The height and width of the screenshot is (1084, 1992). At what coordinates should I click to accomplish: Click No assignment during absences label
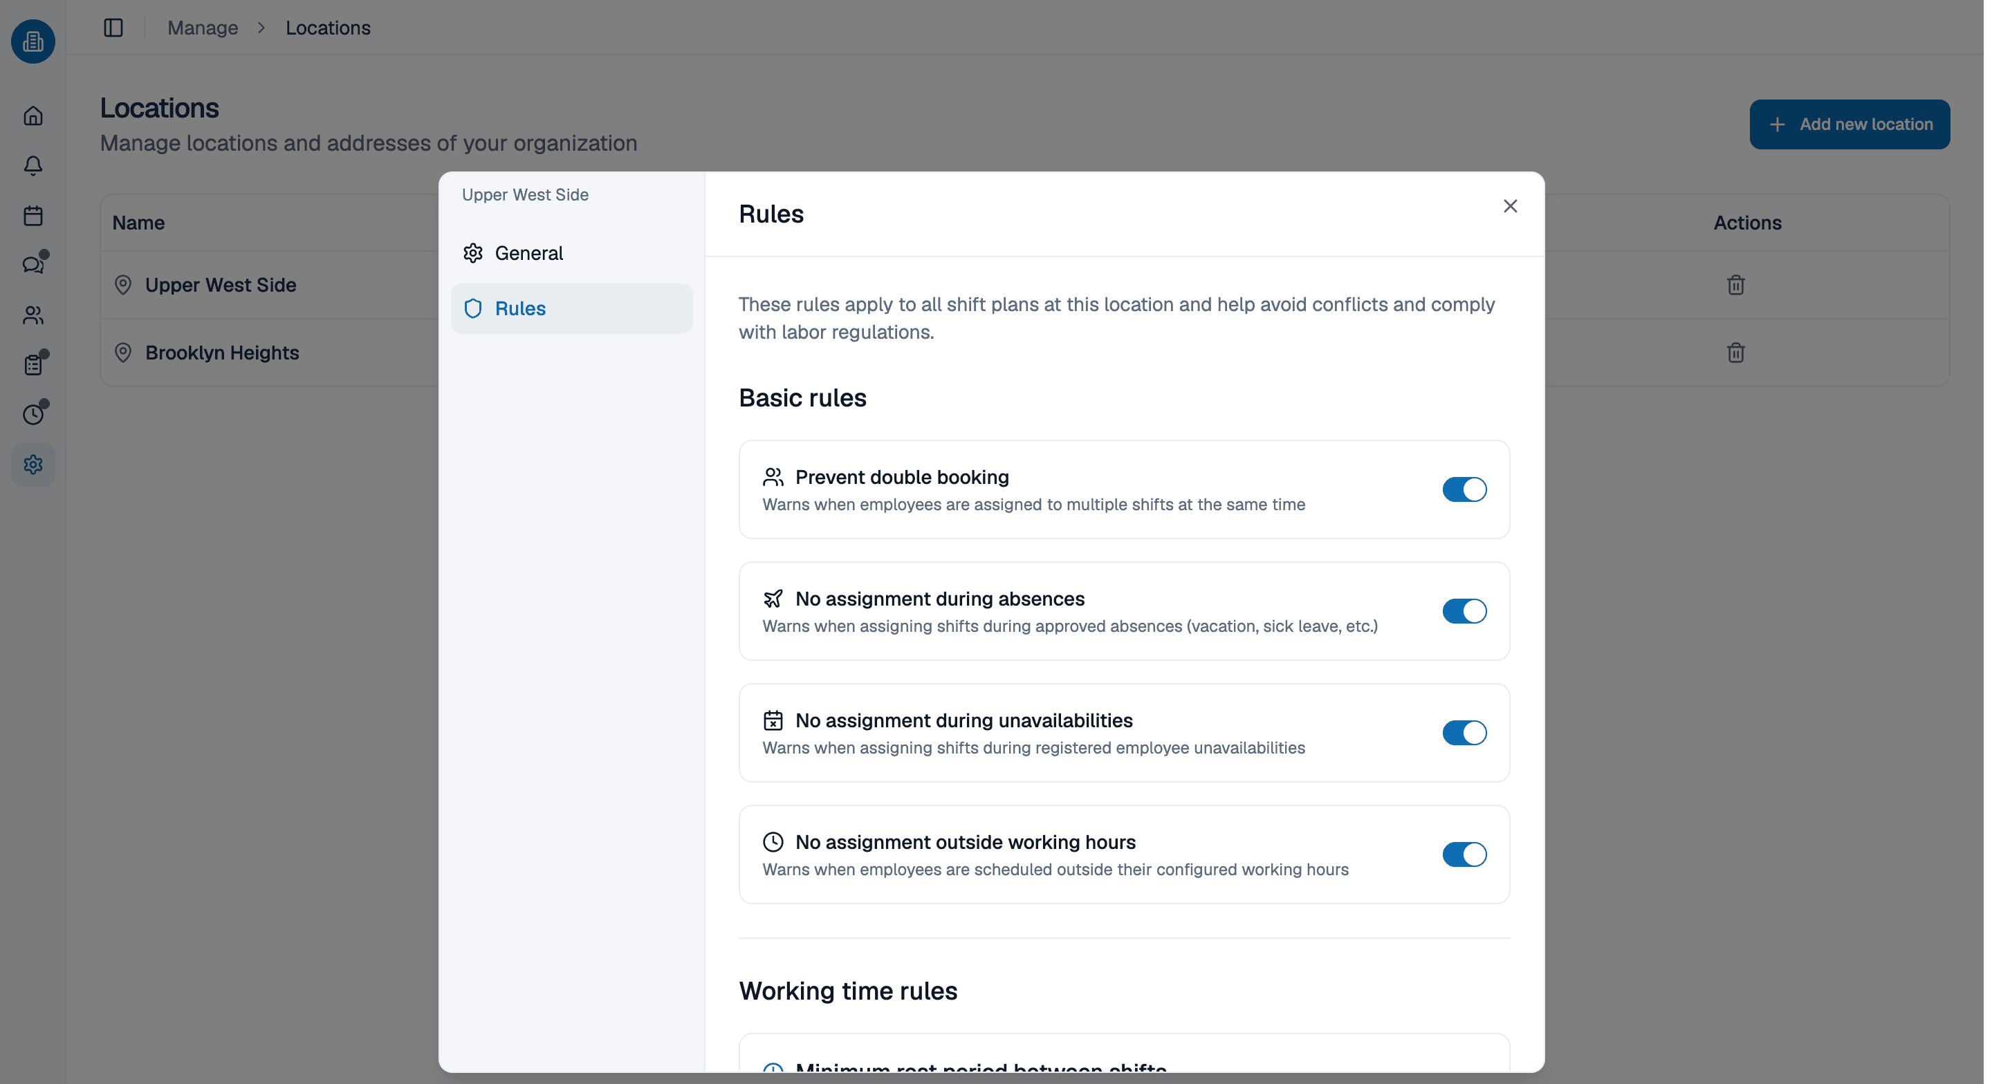coord(939,599)
